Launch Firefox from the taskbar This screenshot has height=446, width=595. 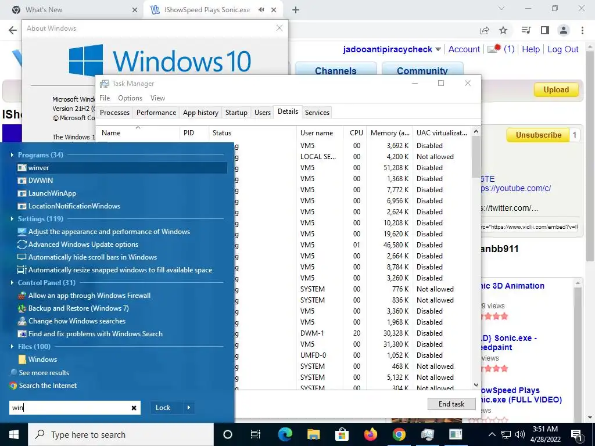pyautogui.click(x=370, y=434)
